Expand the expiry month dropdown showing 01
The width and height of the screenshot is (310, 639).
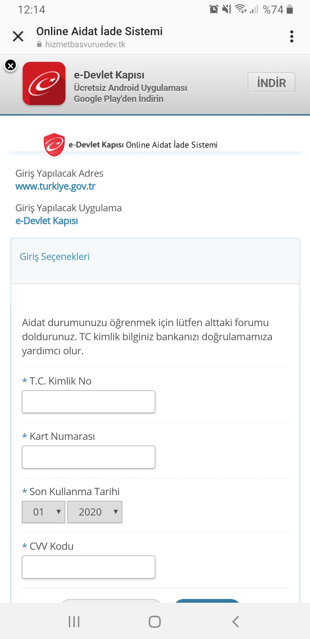click(43, 512)
